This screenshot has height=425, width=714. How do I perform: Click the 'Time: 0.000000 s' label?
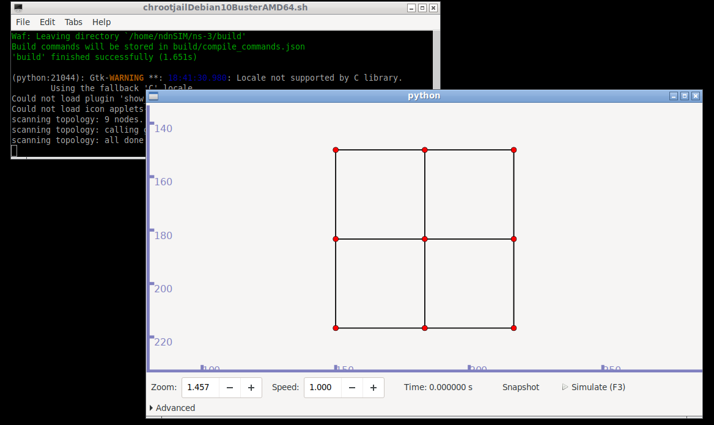[x=438, y=387]
